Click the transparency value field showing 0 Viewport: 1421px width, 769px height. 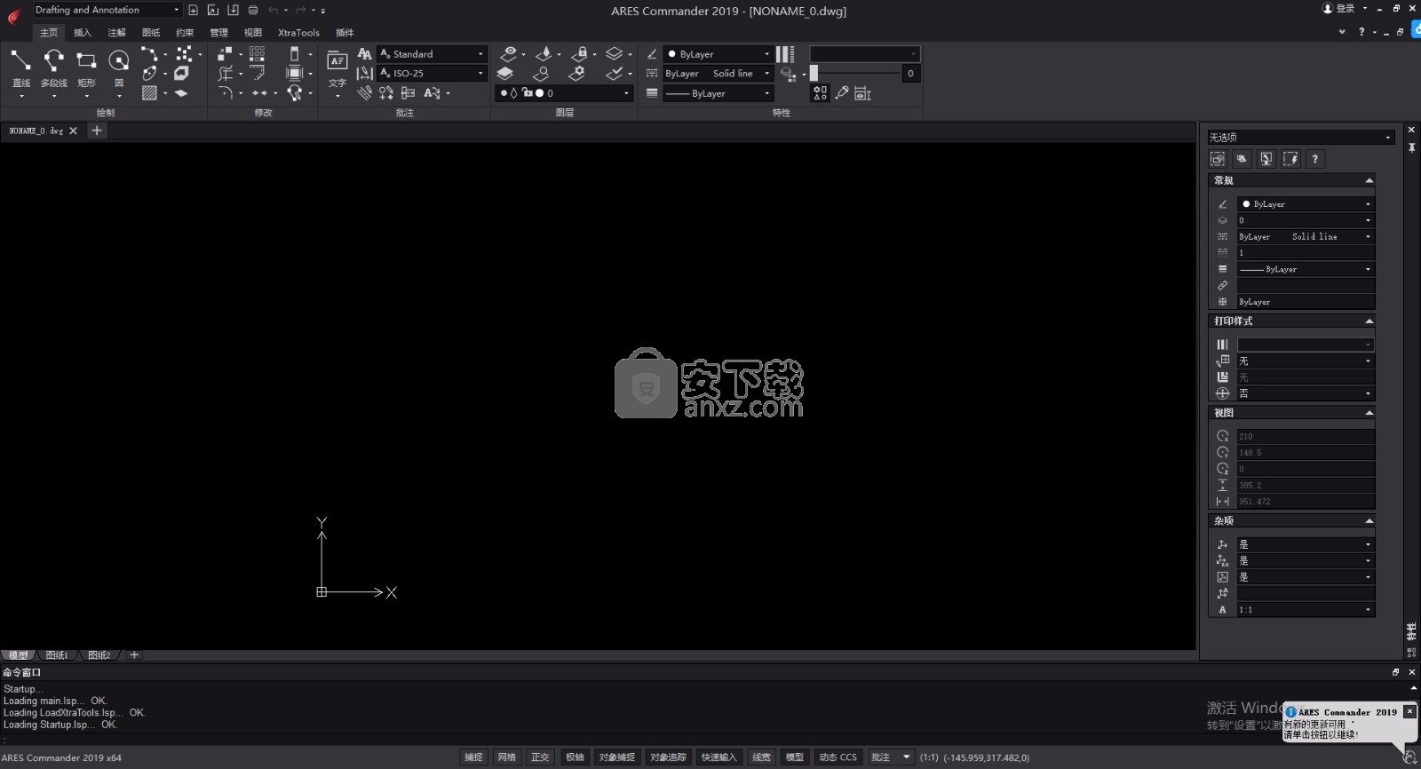pyautogui.click(x=910, y=74)
